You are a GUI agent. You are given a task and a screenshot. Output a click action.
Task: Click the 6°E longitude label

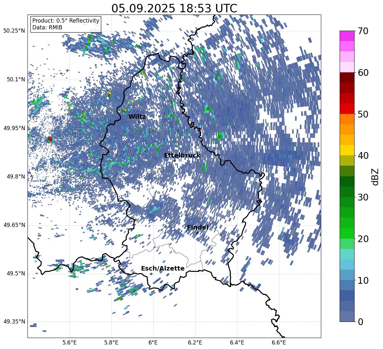153,343
